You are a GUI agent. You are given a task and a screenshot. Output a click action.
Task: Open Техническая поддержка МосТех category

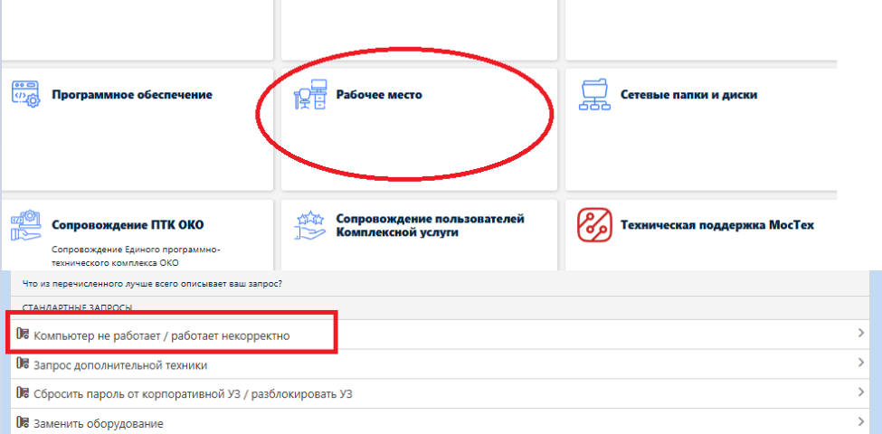coord(717,225)
